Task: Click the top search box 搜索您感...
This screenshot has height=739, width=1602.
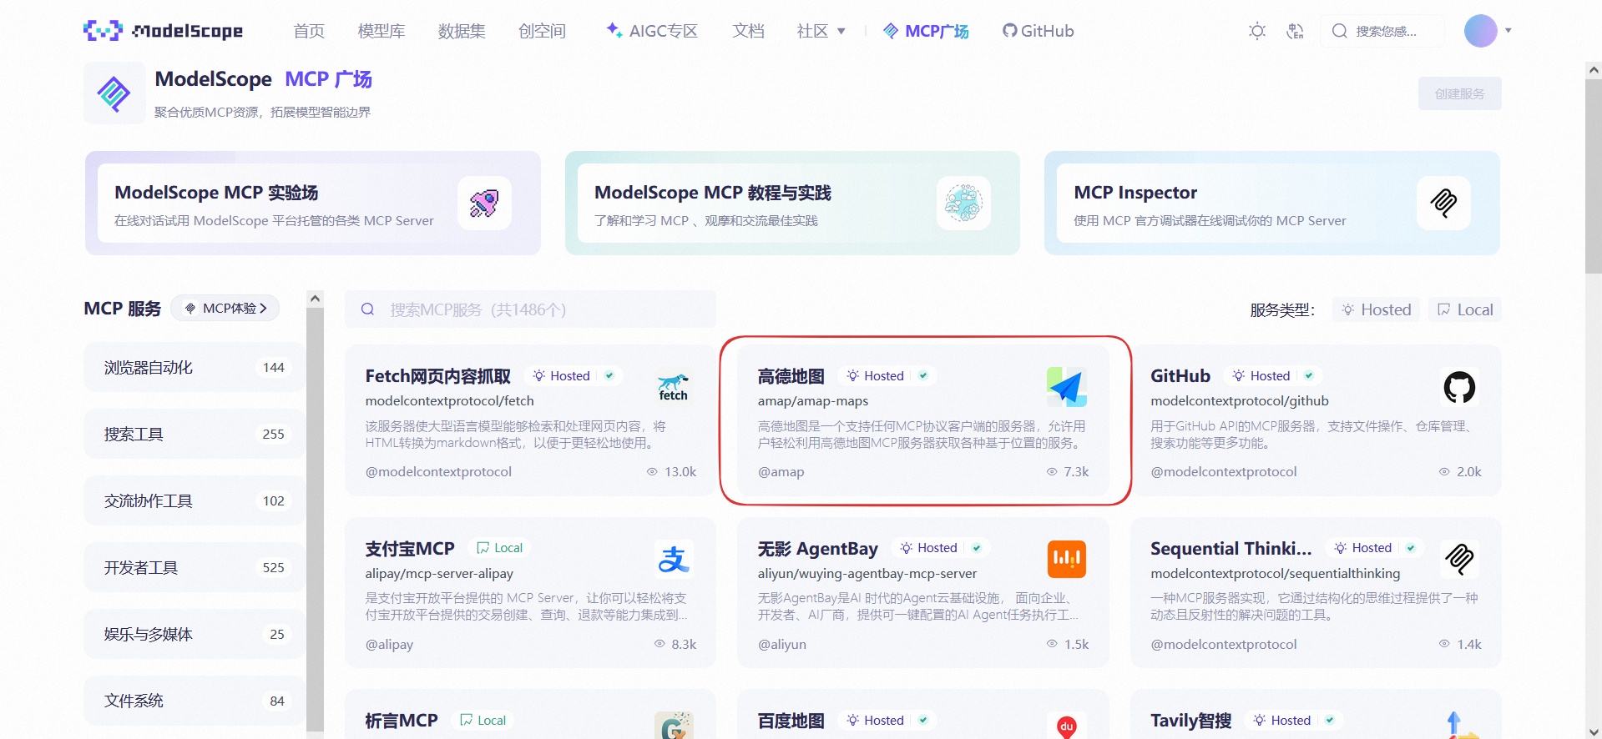Action: point(1382,31)
